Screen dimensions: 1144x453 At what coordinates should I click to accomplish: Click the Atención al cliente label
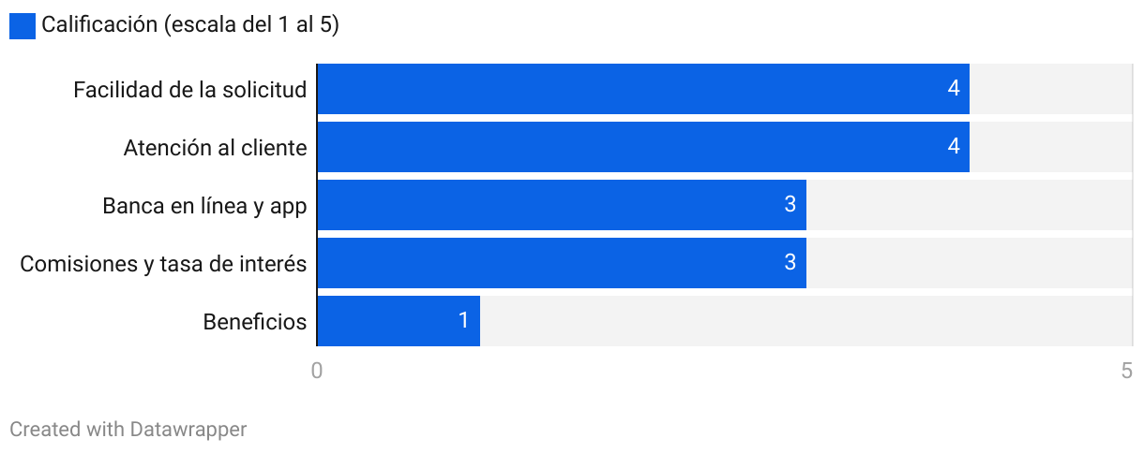(x=216, y=148)
